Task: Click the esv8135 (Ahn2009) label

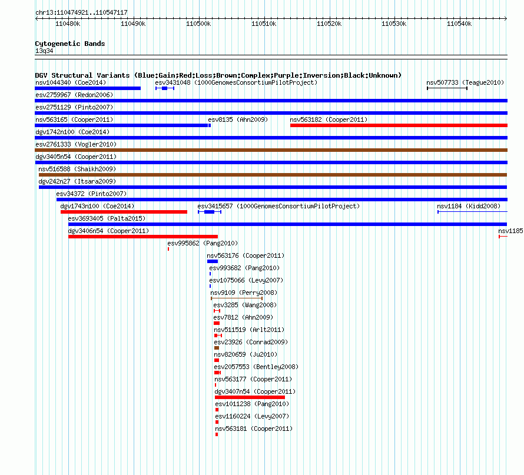Action: tap(238, 119)
